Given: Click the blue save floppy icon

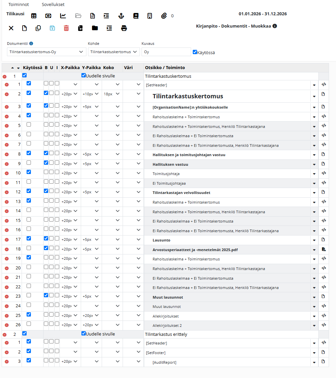Looking at the screenshot, I should pos(52,28).
